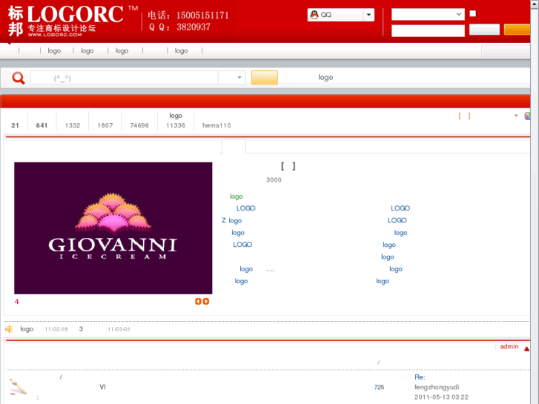This screenshot has width=539, height=404.
Task: Click the colorful style switcher icon
Action: coord(527,116)
